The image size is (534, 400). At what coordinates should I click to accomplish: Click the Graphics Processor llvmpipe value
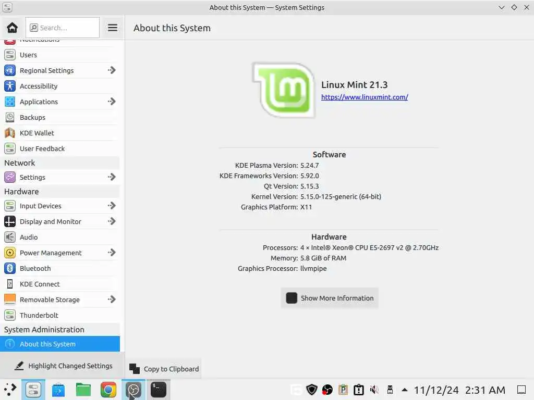[313, 268]
